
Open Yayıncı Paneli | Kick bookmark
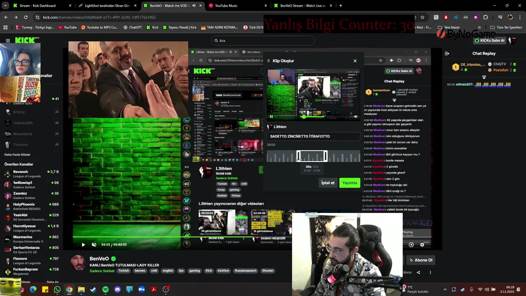click(x=180, y=27)
